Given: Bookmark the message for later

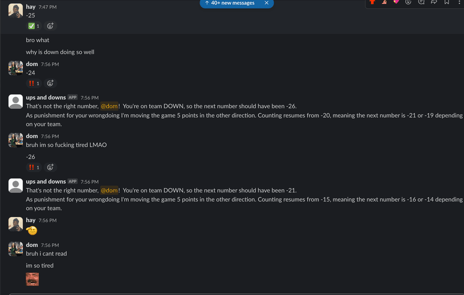Looking at the screenshot, I should pyautogui.click(x=447, y=2).
